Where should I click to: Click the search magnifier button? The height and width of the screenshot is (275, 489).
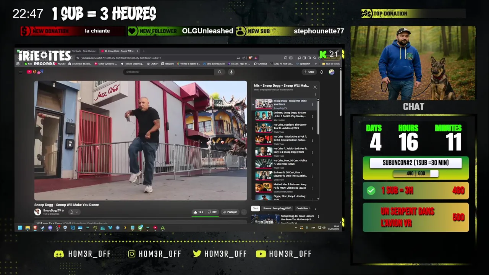tap(220, 72)
